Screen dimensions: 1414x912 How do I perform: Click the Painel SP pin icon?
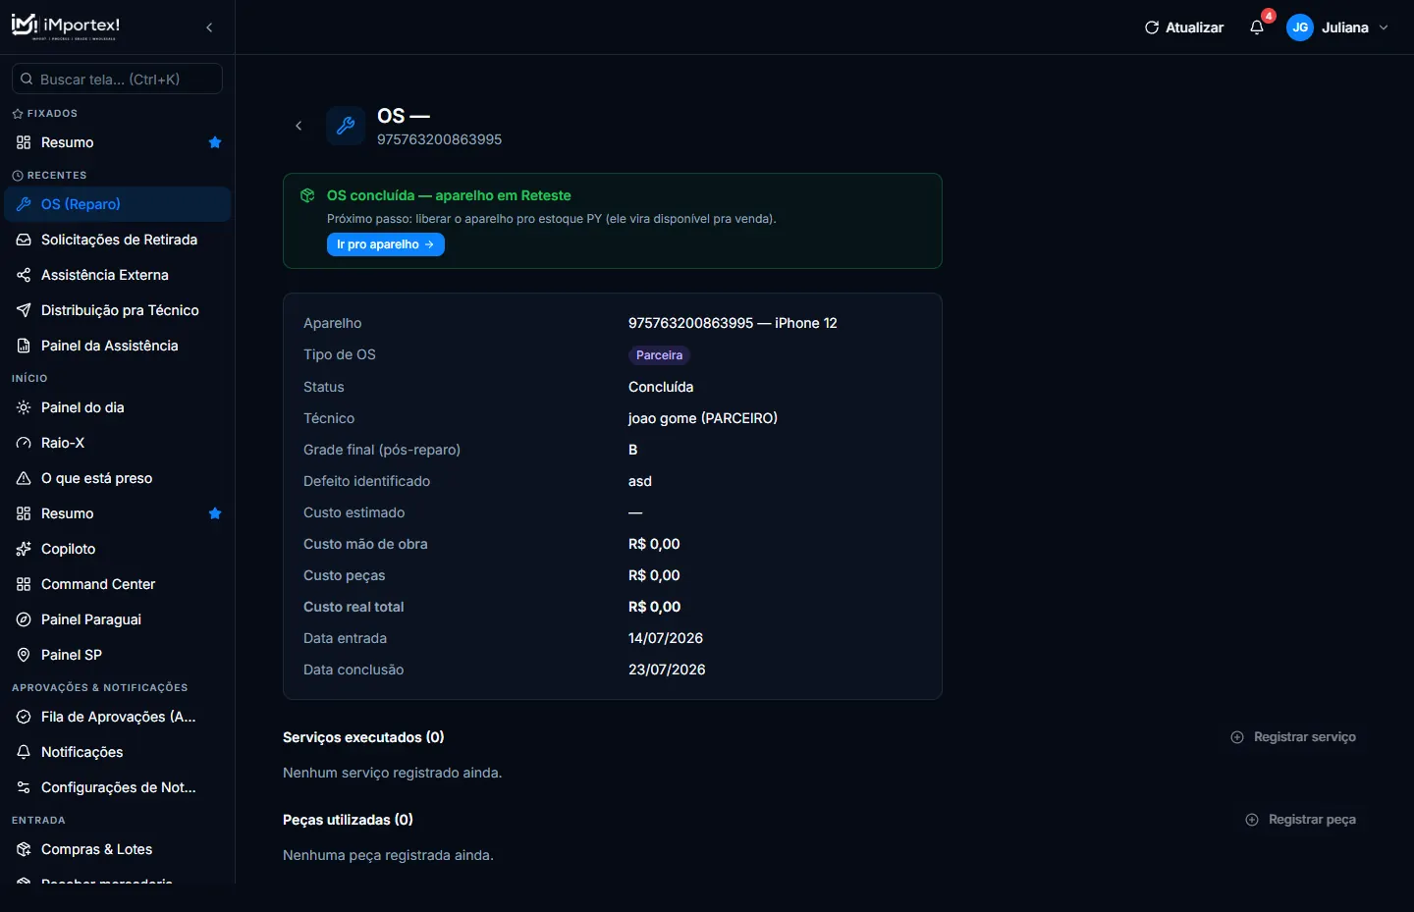click(x=24, y=655)
